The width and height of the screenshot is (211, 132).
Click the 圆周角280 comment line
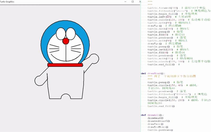point(155,103)
